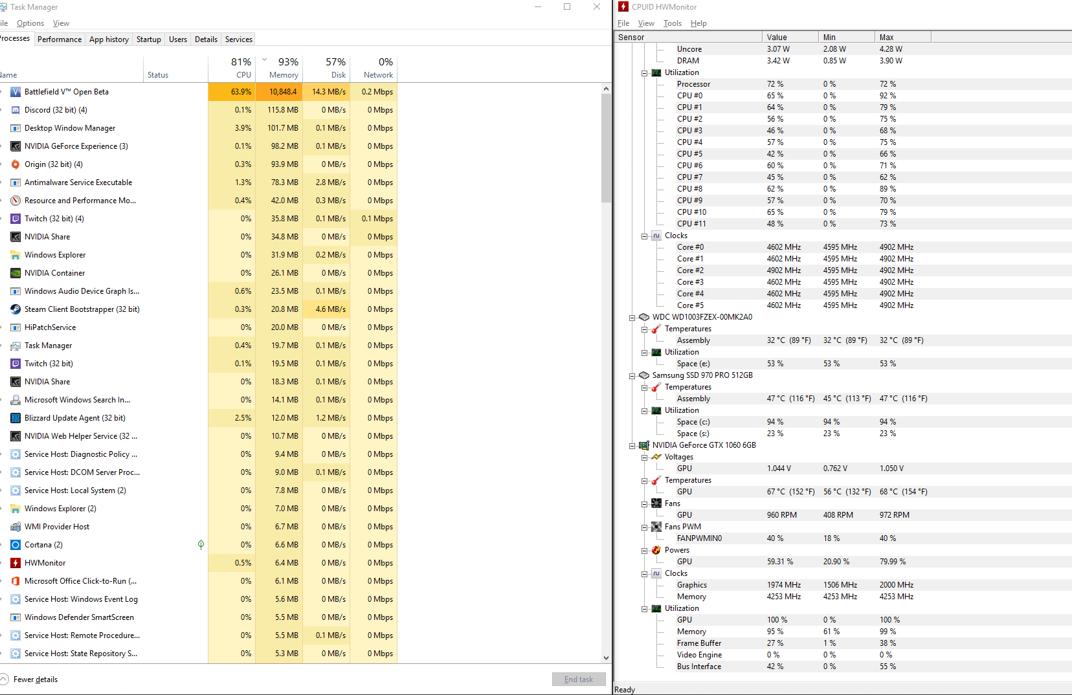Screen dimensions: 1072x695
Task: Click the Task Manager vertical scrollbar thumb
Action: pos(606,148)
